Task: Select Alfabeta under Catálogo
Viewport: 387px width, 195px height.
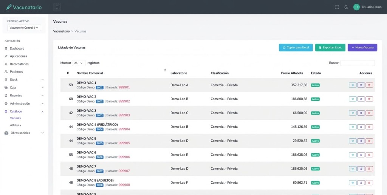Action: coord(15,125)
